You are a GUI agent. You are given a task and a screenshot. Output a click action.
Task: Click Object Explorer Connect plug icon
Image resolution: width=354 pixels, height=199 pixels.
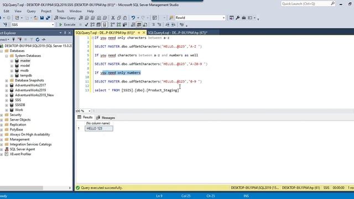[13, 39]
